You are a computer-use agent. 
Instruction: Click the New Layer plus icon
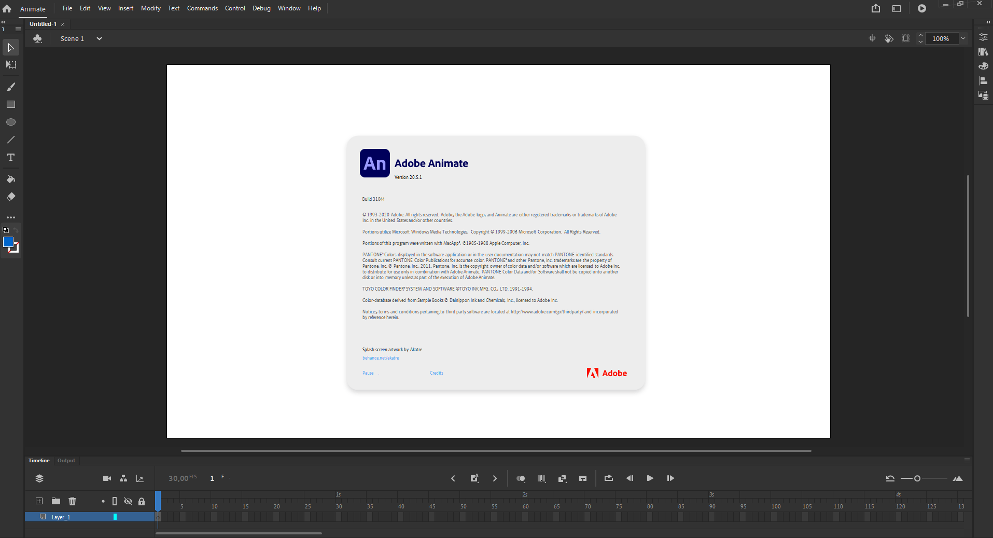click(39, 501)
